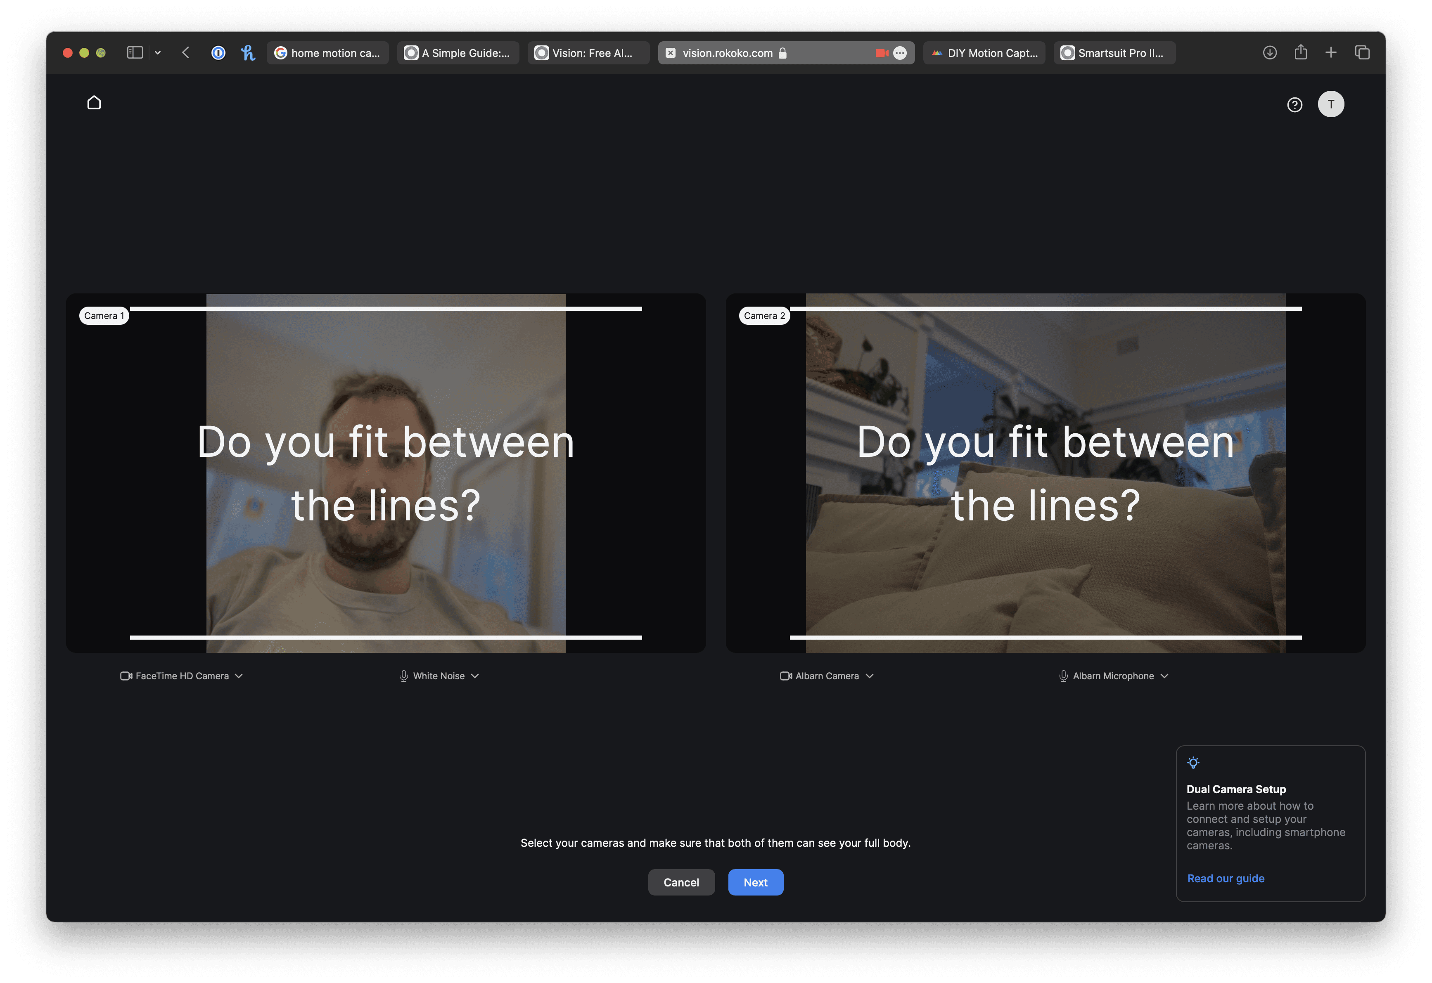Click the red camera recording indicator
The height and width of the screenshot is (983, 1432).
(x=882, y=53)
